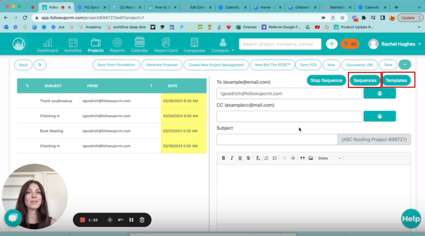425x236 pixels.
Task: Delete the recording with trash icon
Action: 141,220
